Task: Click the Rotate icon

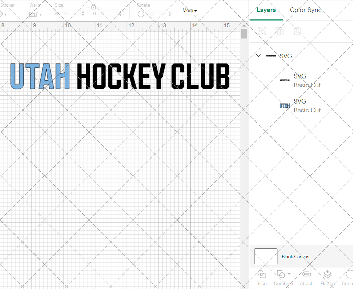Action: [x=141, y=14]
